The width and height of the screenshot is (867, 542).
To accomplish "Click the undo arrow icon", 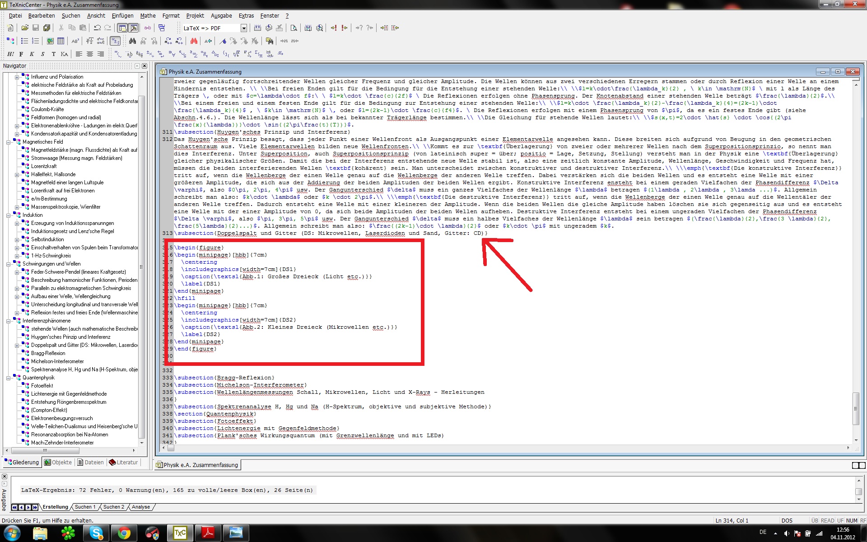I will tap(97, 28).
